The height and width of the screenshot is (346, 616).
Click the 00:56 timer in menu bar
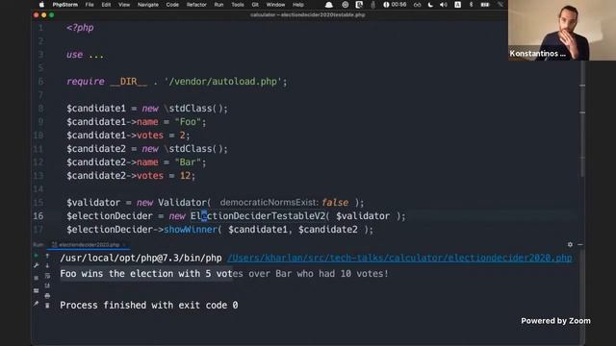[396, 5]
